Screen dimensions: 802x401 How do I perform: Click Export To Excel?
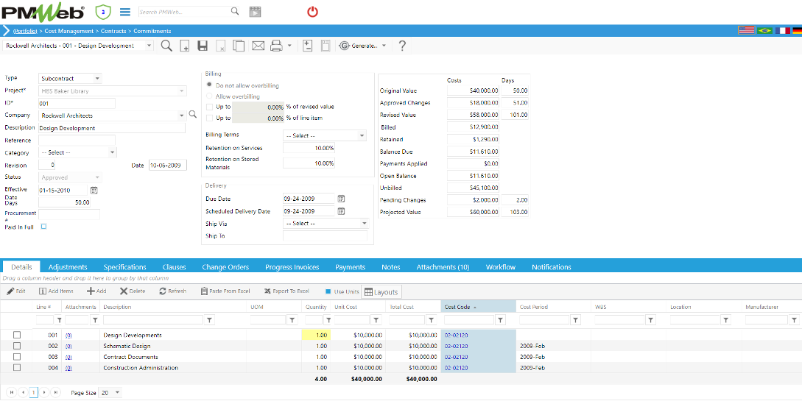tap(287, 291)
